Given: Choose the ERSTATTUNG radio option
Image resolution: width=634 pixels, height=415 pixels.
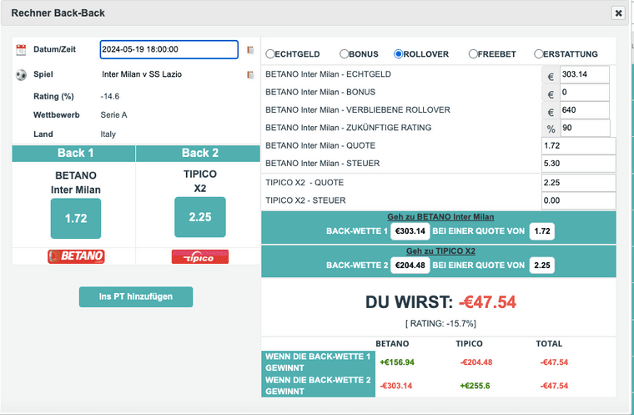Looking at the screenshot, I should [539, 54].
